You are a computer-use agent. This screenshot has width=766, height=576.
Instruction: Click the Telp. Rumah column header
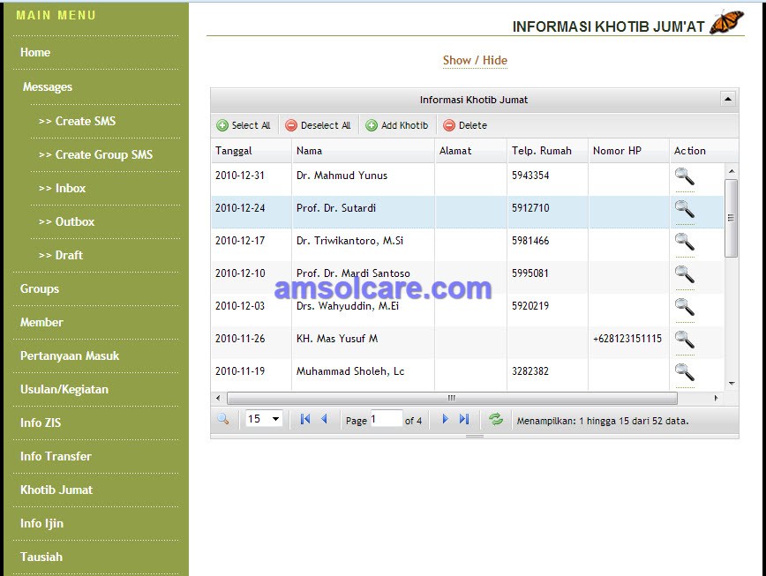tap(548, 151)
